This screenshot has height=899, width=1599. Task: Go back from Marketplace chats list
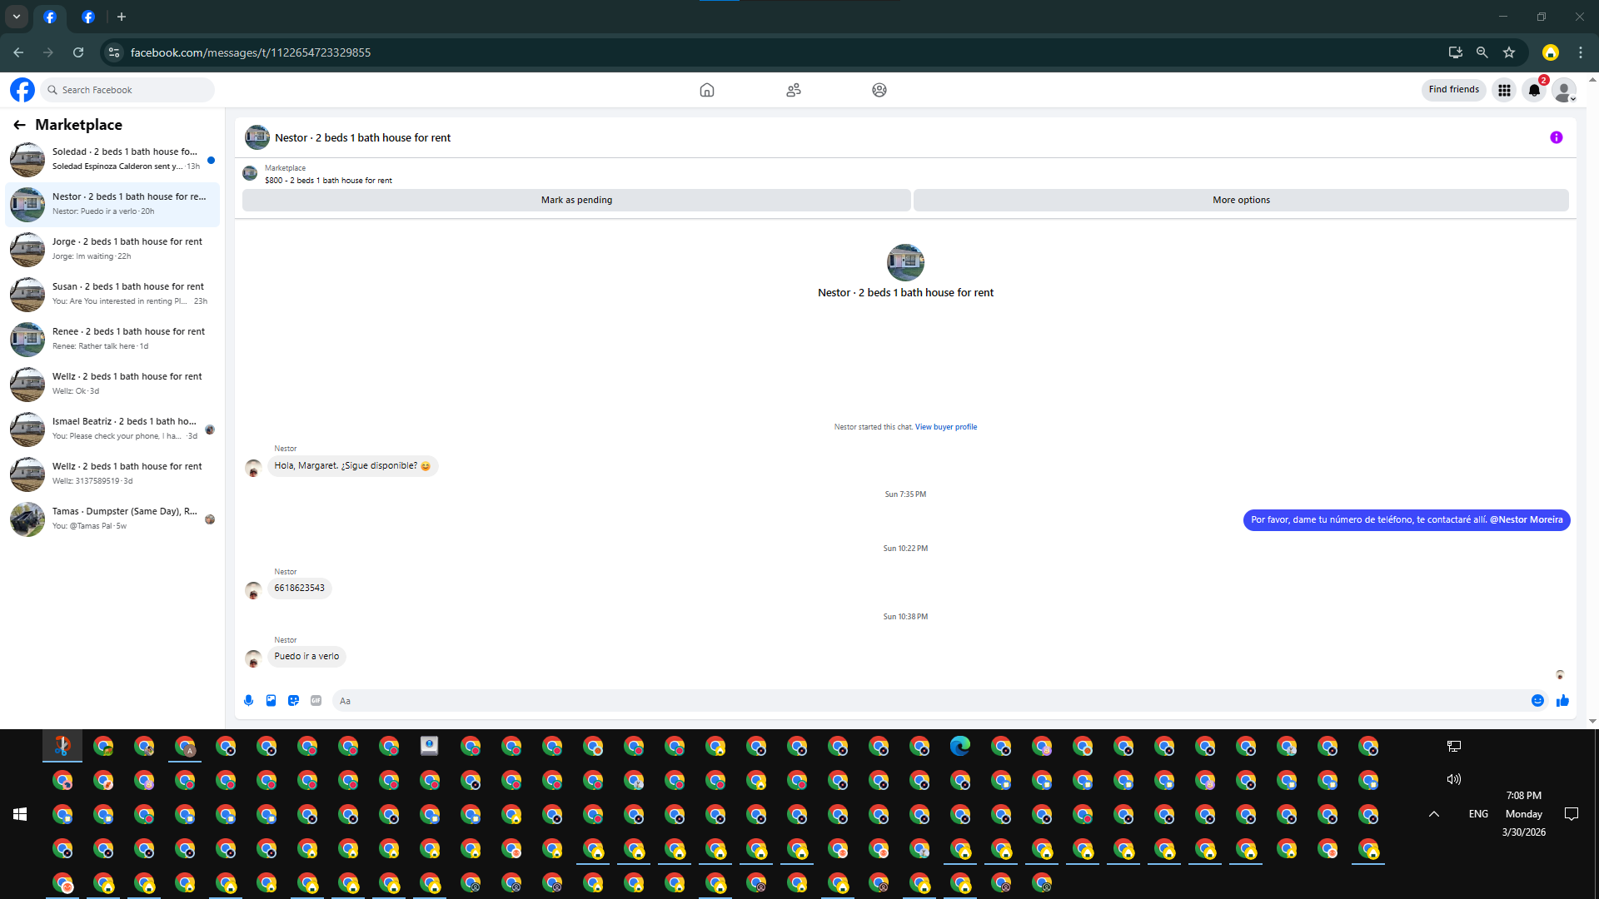pos(19,125)
